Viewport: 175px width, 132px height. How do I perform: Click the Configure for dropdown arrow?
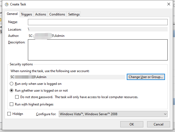(x=165, y=114)
